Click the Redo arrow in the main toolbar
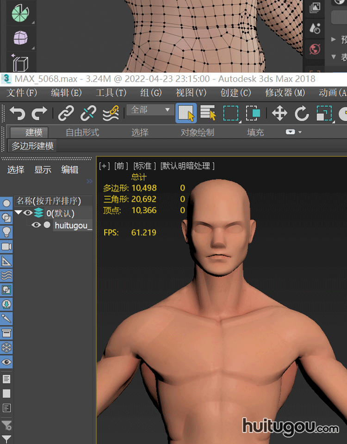347x444 pixels. click(39, 113)
